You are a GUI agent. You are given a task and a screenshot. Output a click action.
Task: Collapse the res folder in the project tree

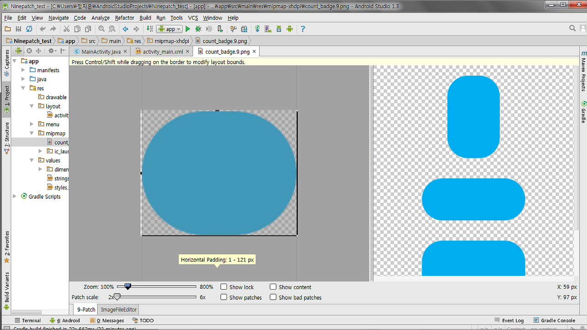(23, 88)
